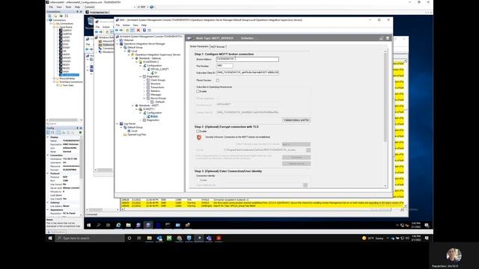The image size is (479, 269).
Task: Click the remote taskbar search magnifier
Action: 99,225
